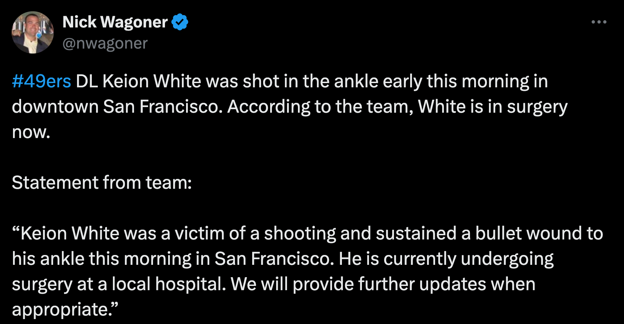Click "White is in surgery" text
Image resolution: width=624 pixels, height=324 pixels.
(492, 107)
